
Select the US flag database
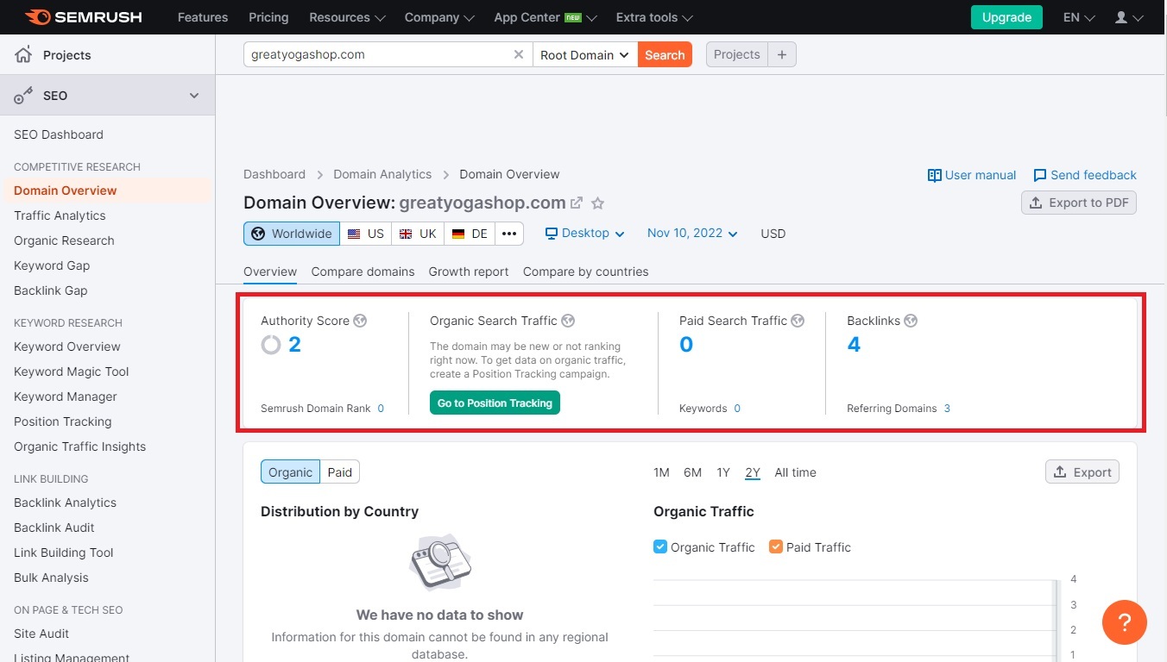click(366, 234)
